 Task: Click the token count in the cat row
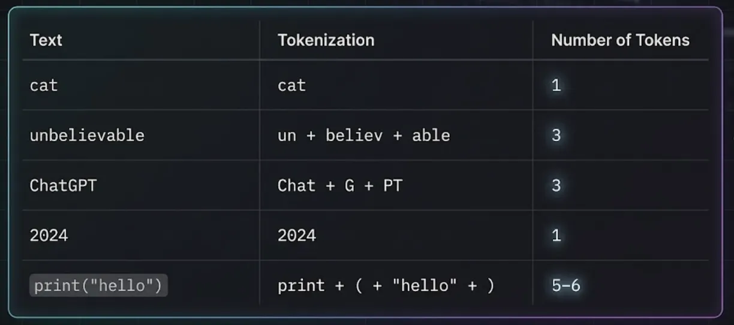pos(556,85)
